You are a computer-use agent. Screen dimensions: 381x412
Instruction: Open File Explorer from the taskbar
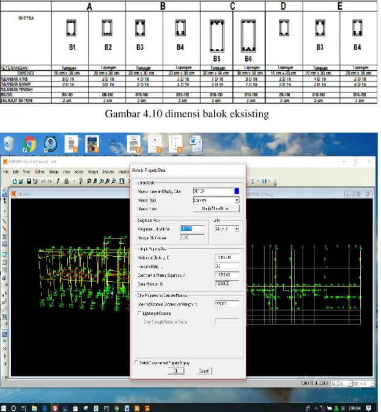tap(34, 408)
